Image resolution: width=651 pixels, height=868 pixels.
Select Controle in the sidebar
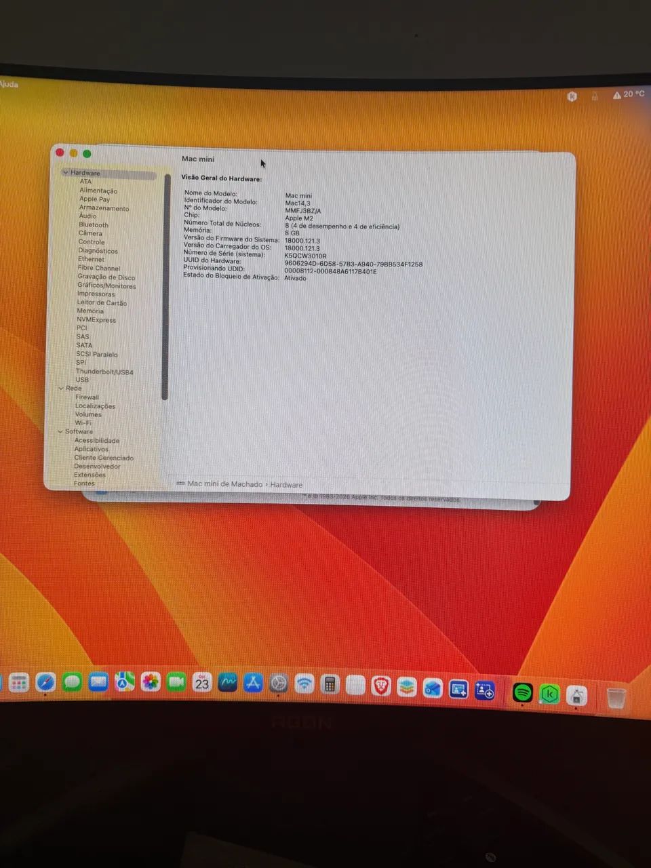[91, 242]
